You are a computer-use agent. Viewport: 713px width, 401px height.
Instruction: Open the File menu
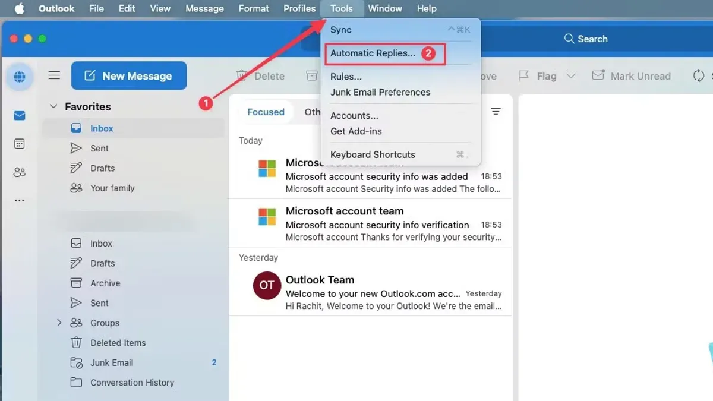click(96, 8)
